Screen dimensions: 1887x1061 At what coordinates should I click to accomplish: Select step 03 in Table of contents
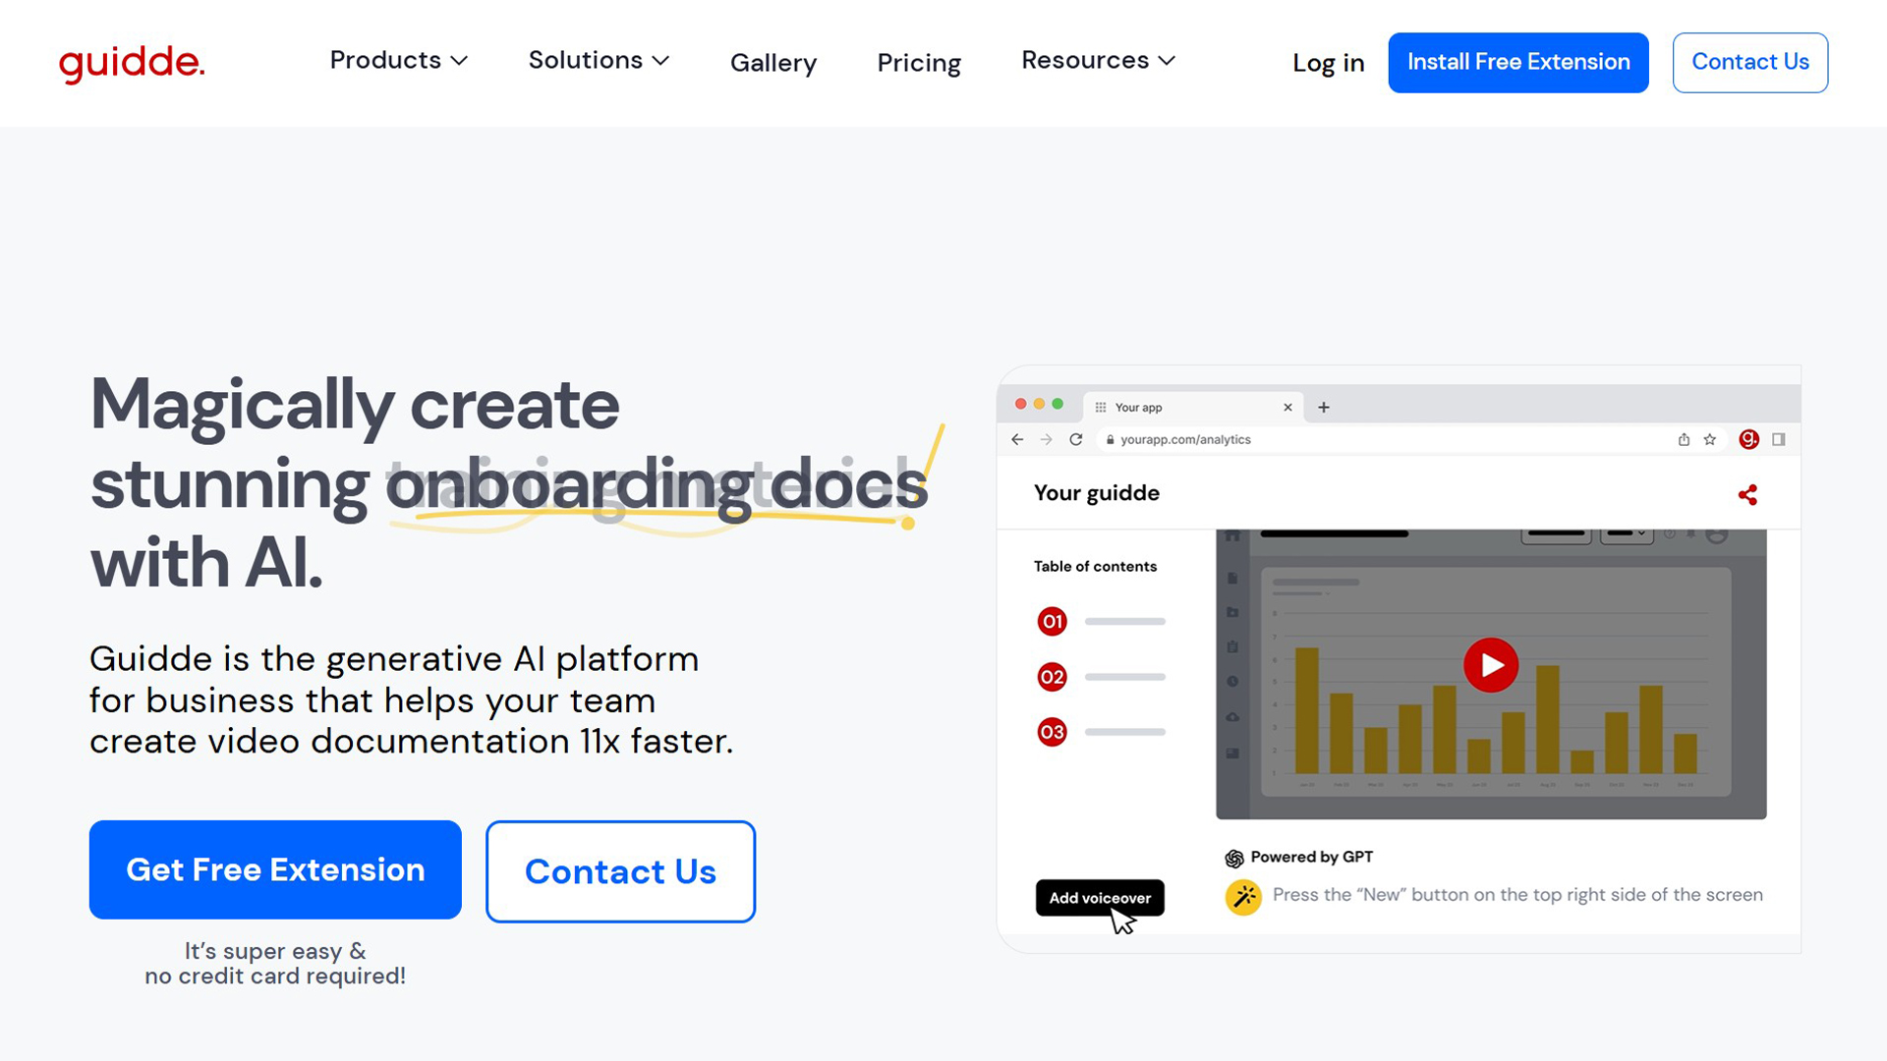[1052, 732]
